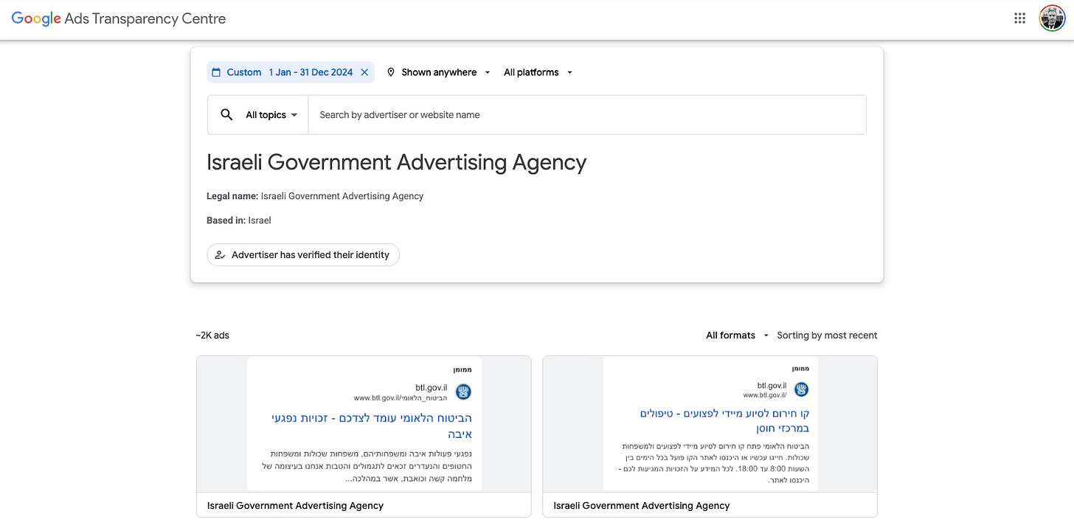Remove the custom date range filter

pyautogui.click(x=364, y=72)
